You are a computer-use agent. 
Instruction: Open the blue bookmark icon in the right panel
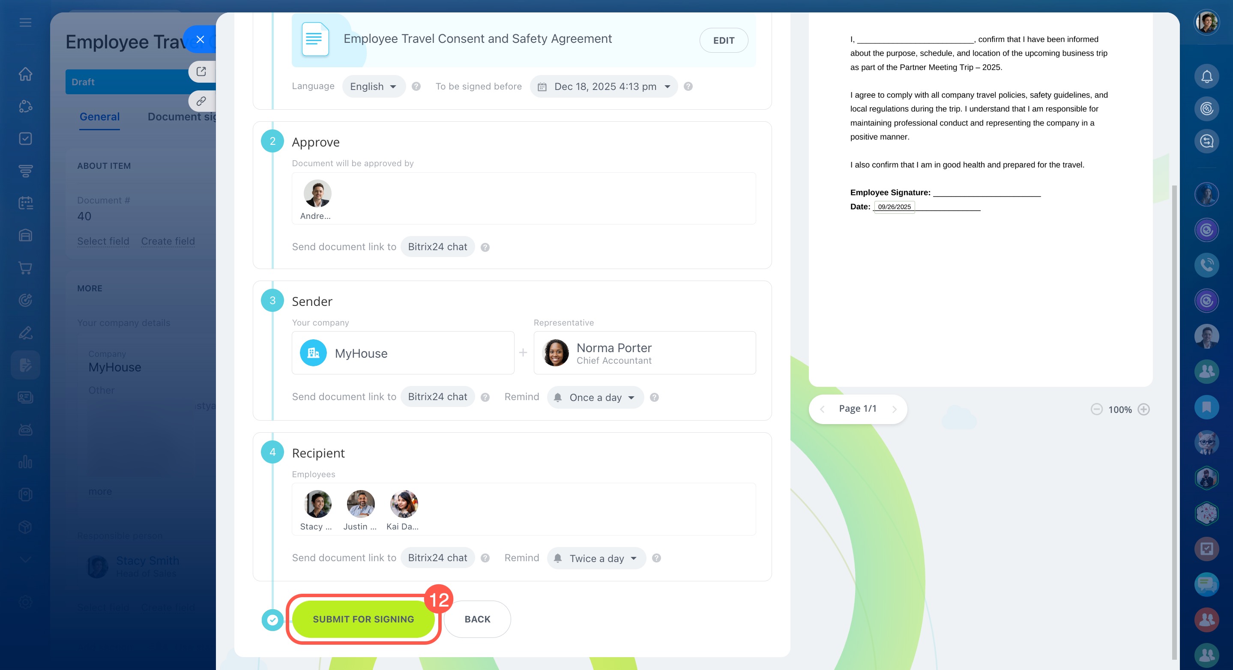1207,407
